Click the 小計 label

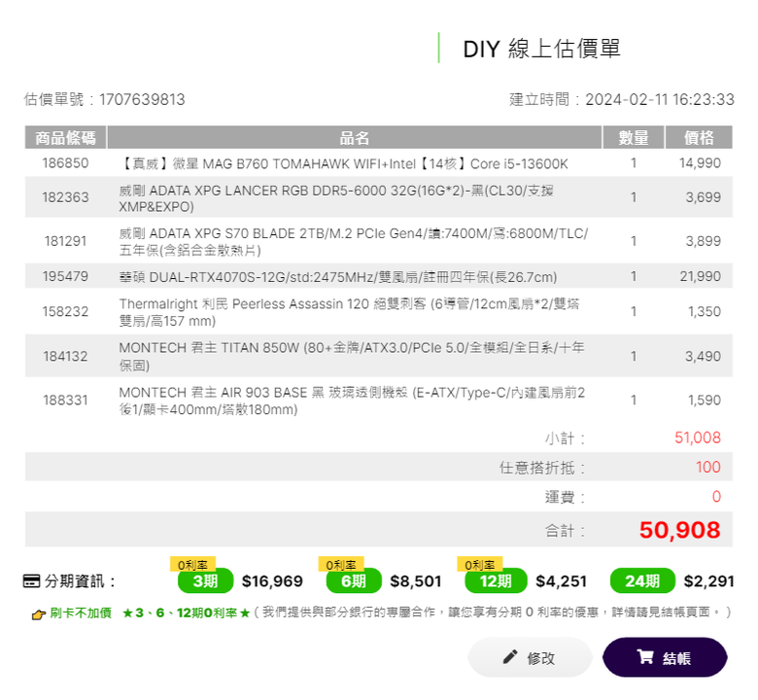pyautogui.click(x=565, y=438)
